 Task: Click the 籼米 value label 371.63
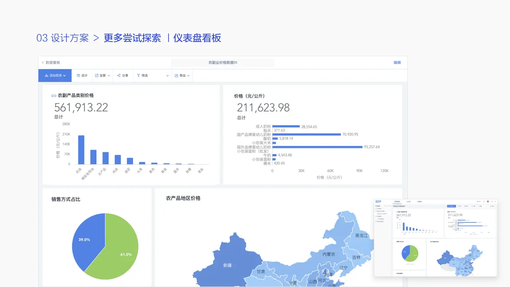(x=279, y=130)
